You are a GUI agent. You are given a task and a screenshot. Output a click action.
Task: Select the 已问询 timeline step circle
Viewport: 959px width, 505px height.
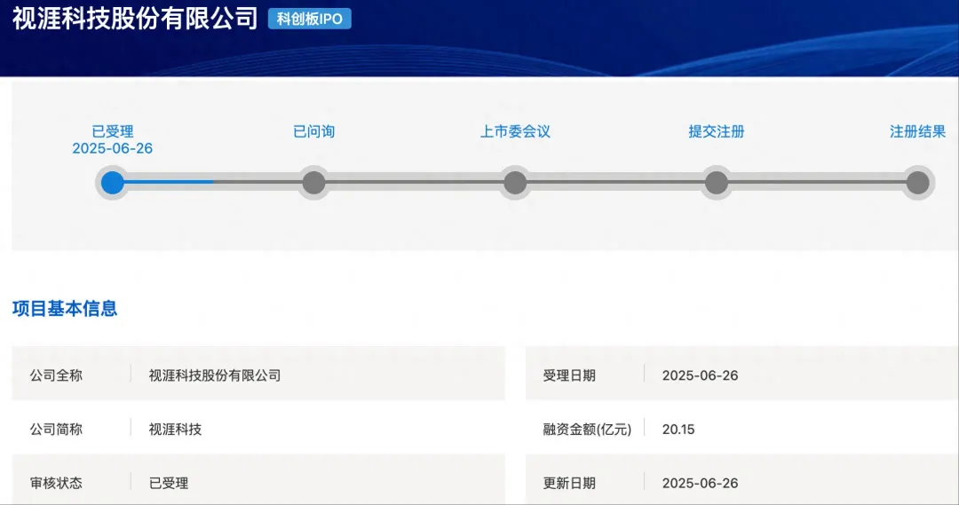tap(313, 183)
